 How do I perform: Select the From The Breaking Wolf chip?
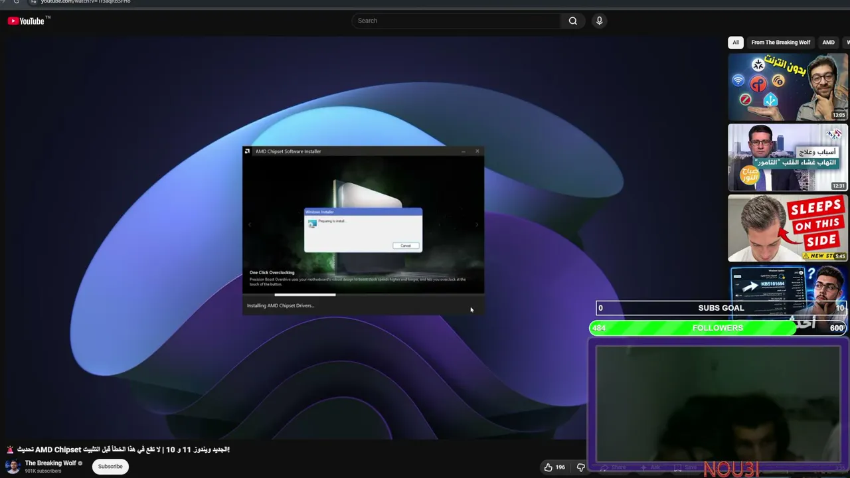[x=781, y=42]
